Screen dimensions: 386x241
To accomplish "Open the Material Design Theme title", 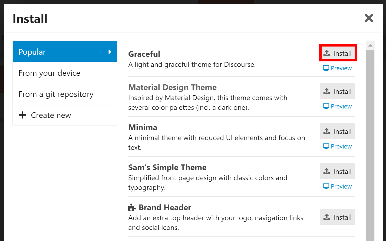I will [x=172, y=87].
